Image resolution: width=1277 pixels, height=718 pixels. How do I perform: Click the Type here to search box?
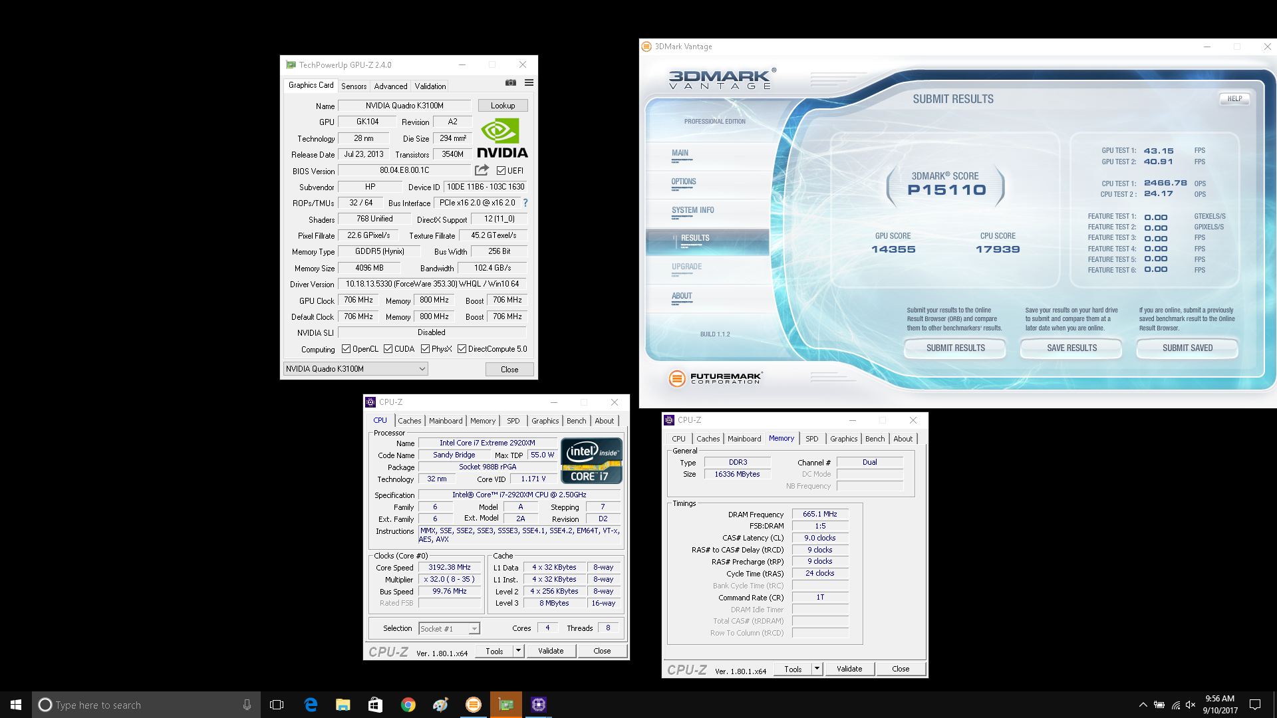(146, 705)
